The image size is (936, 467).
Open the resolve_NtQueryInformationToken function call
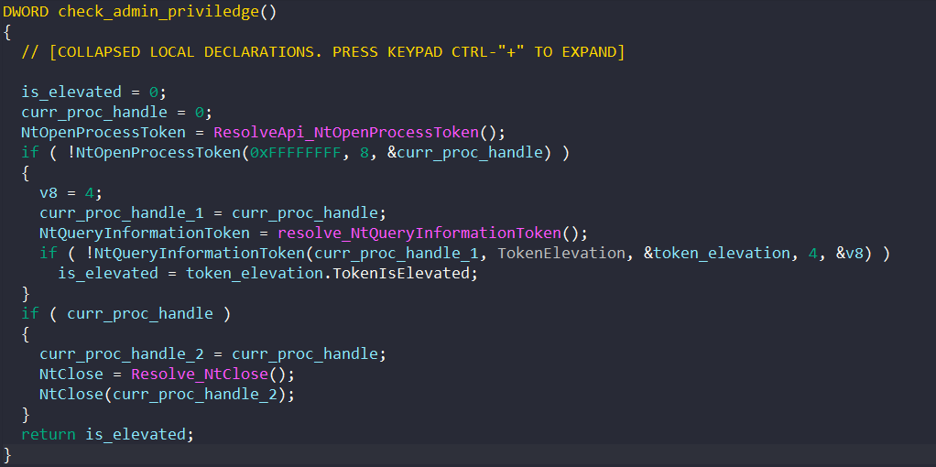(x=419, y=233)
